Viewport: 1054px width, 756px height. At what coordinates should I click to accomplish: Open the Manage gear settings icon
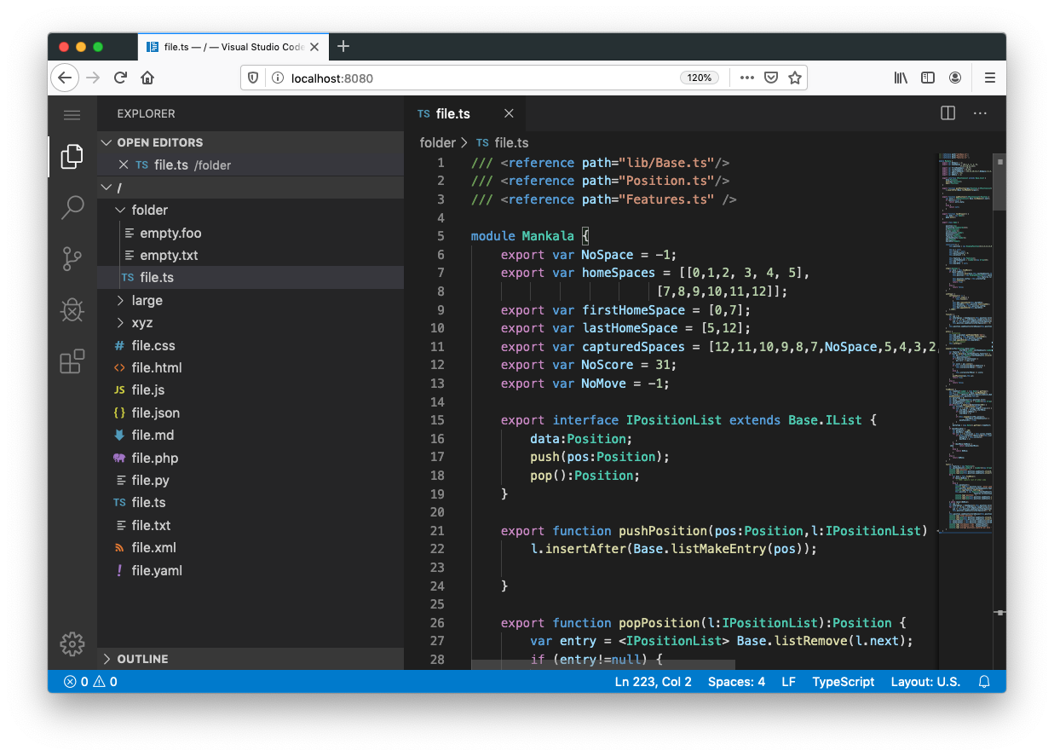click(x=72, y=644)
